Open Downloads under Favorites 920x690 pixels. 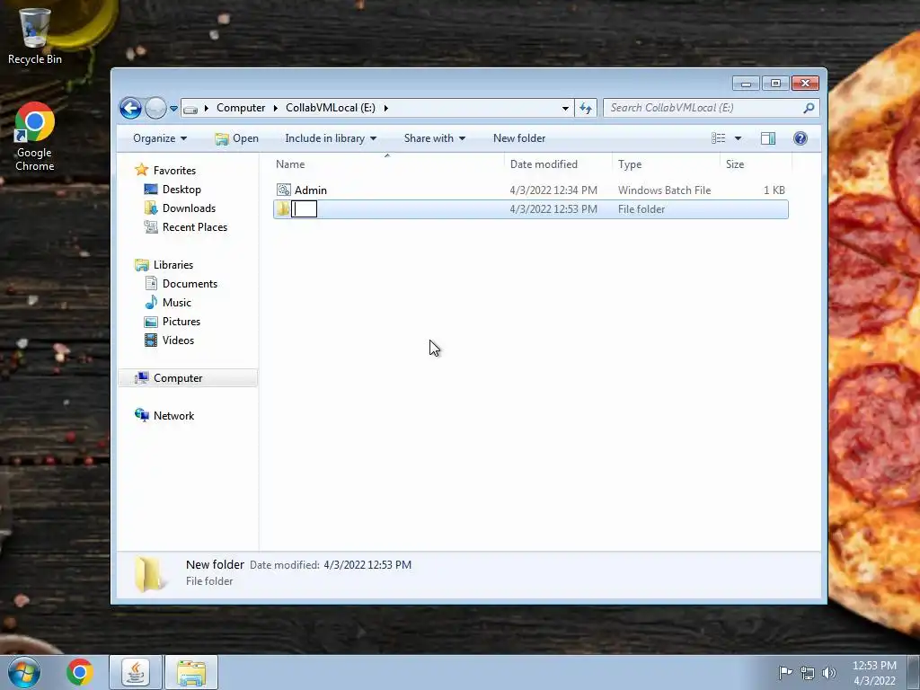pyautogui.click(x=189, y=208)
